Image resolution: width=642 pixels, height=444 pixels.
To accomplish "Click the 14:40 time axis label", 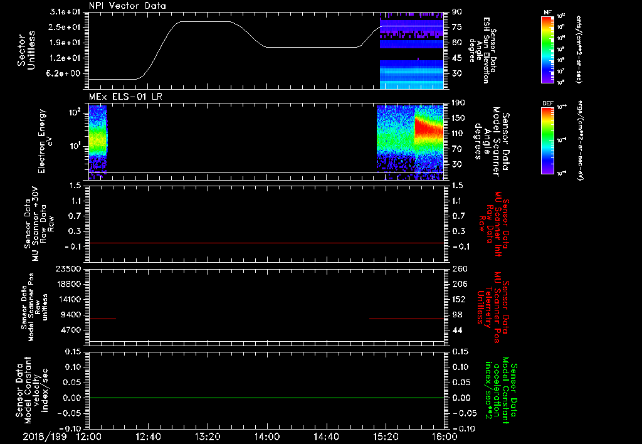I will click(326, 436).
